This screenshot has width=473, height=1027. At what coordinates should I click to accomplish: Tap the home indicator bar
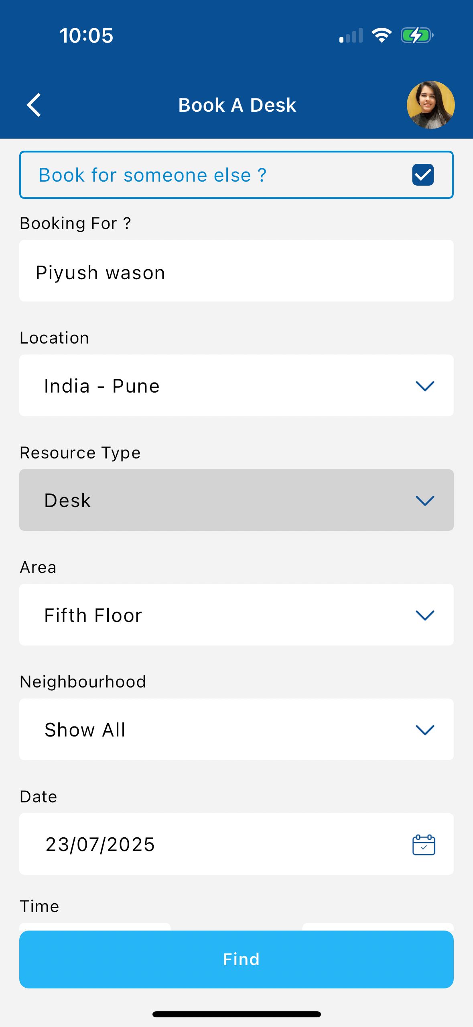[236, 1014]
